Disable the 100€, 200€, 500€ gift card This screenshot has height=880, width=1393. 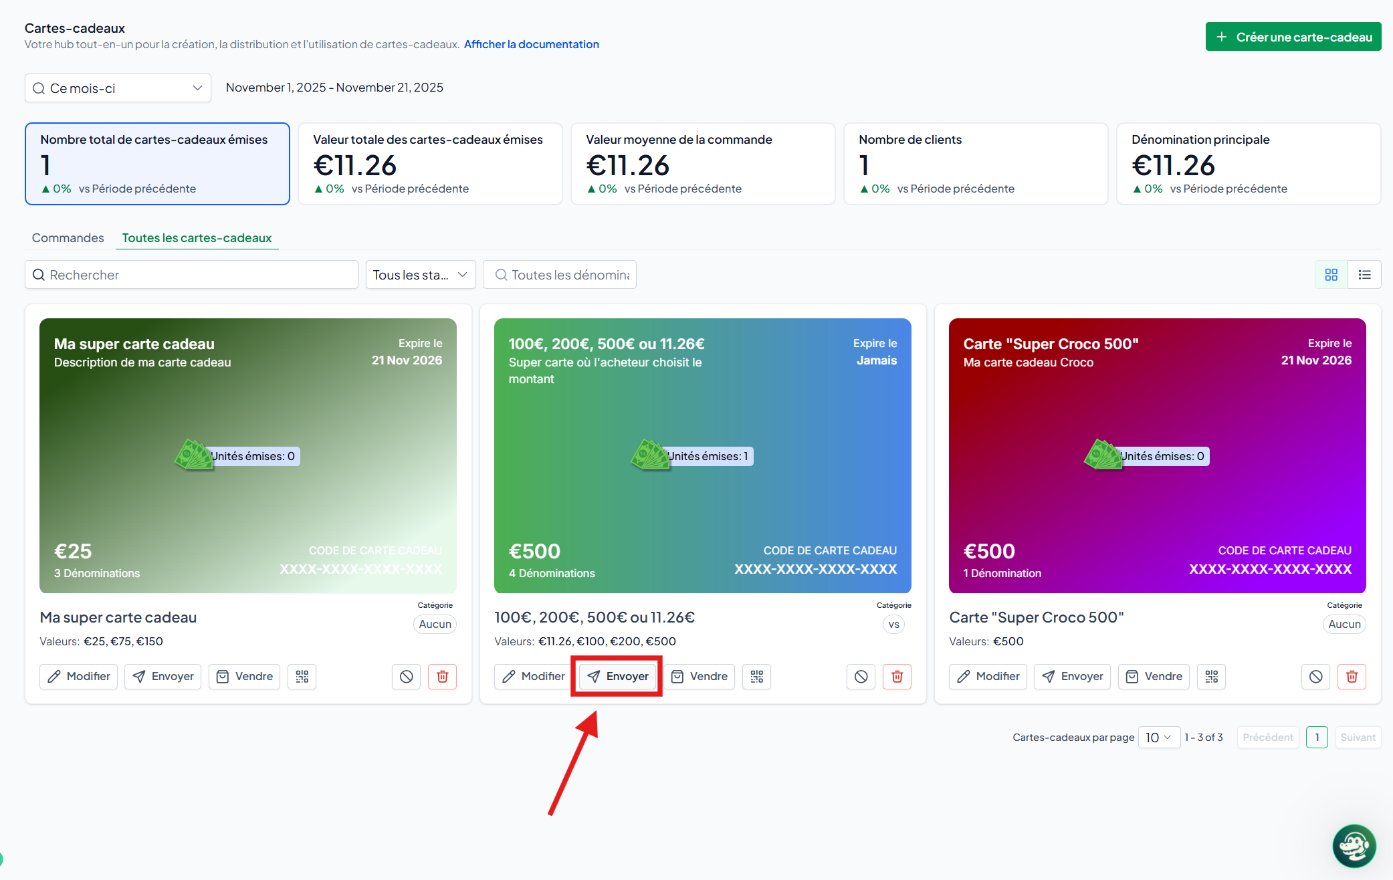click(x=861, y=677)
